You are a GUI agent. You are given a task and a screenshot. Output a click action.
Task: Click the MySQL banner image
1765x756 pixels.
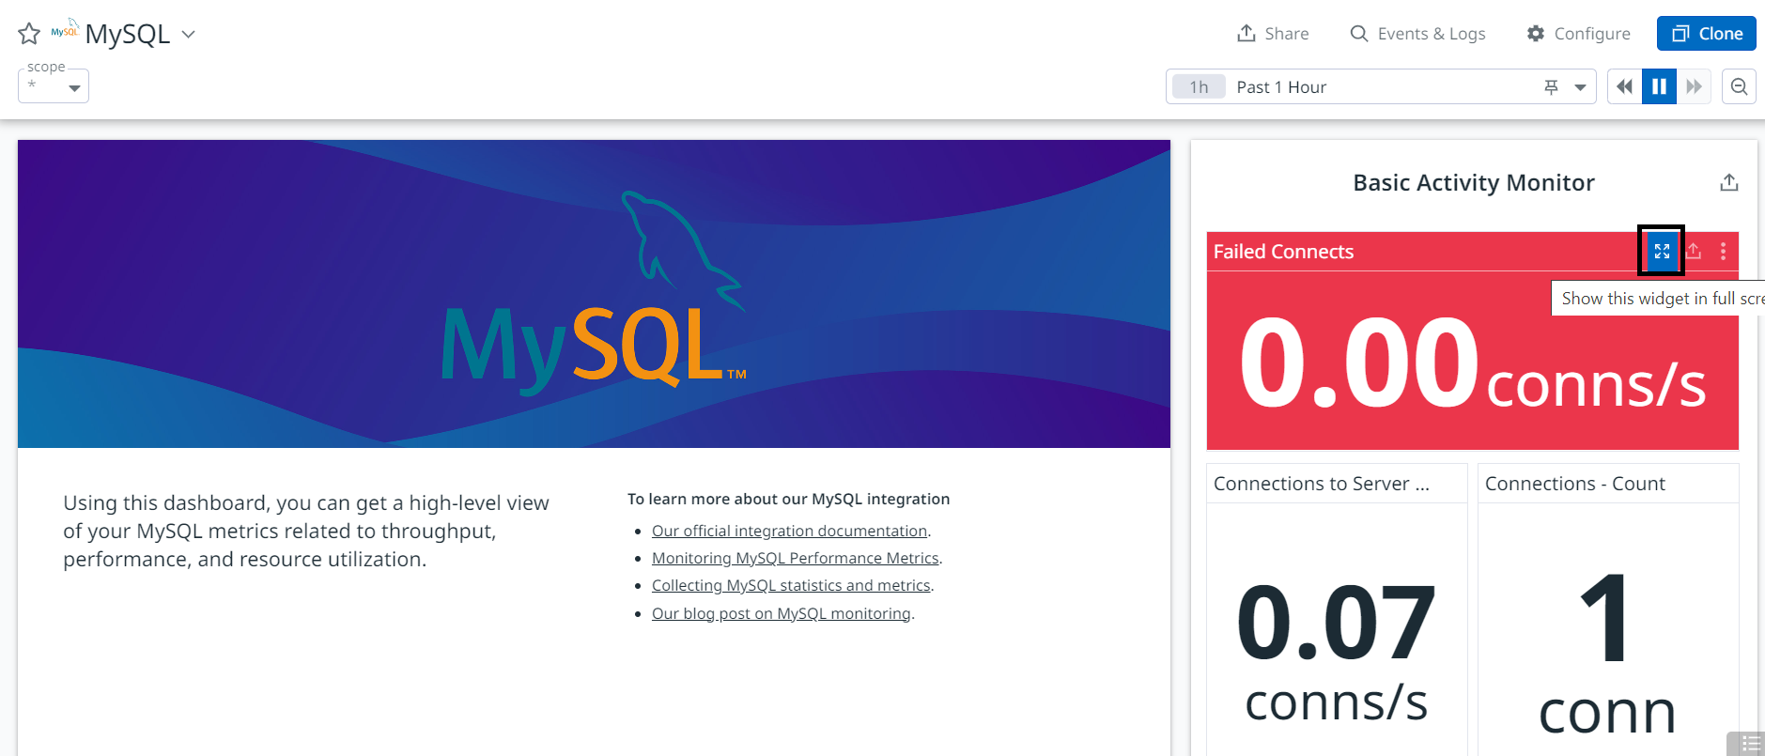594,294
